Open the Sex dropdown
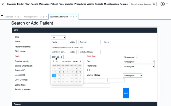Screen dimensions: 171x106 pyautogui.click(x=138, y=62)
